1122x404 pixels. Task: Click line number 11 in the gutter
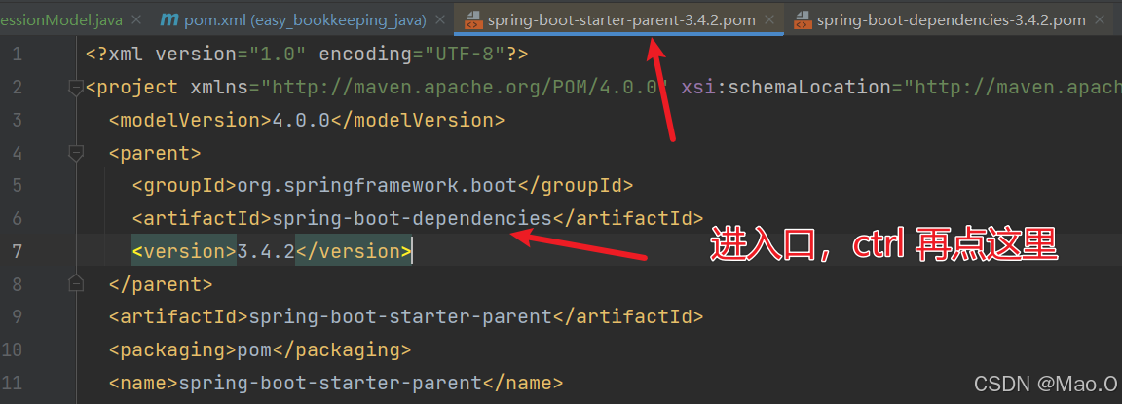[12, 384]
